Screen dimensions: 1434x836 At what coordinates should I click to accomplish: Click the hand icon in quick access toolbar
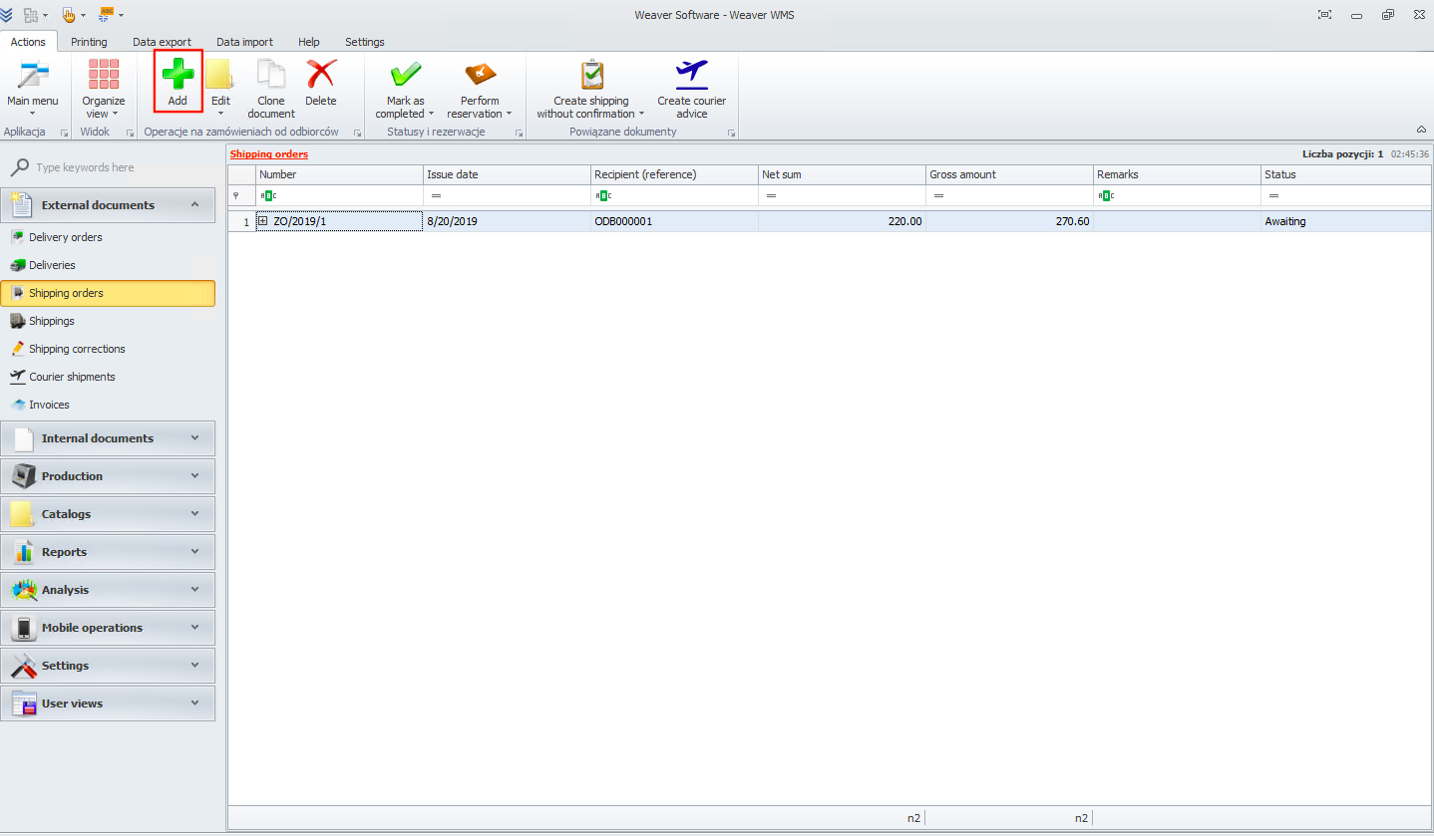pos(69,15)
